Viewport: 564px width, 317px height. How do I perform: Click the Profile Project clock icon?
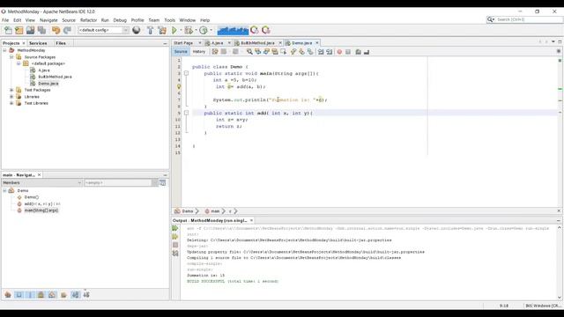click(204, 30)
